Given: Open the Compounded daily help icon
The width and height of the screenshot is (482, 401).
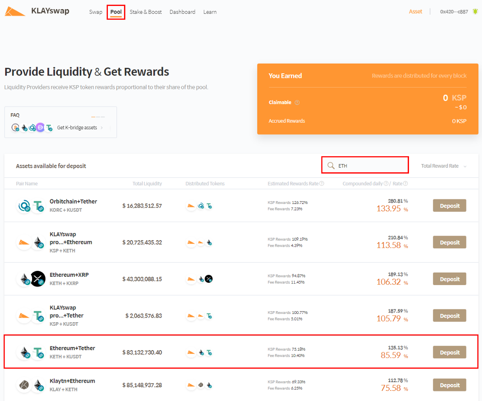Looking at the screenshot, I should click(x=386, y=183).
